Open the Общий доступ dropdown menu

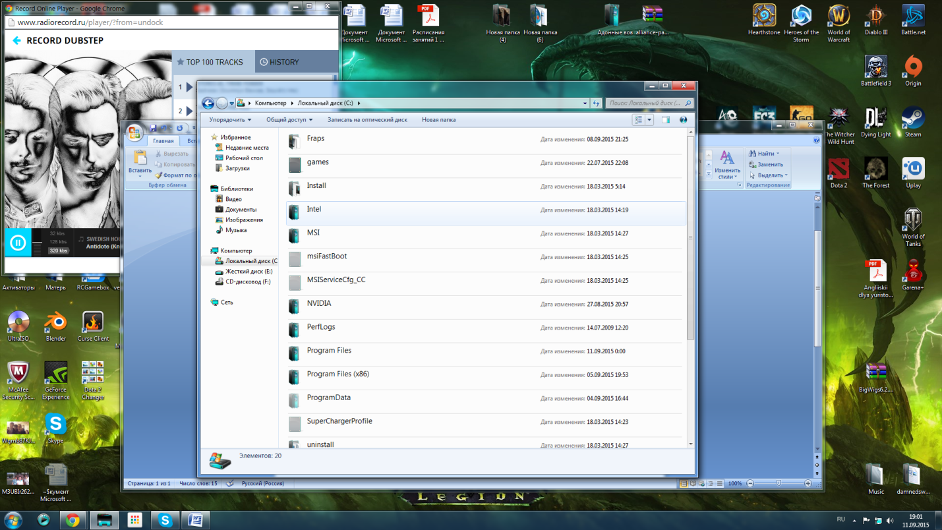pos(289,120)
